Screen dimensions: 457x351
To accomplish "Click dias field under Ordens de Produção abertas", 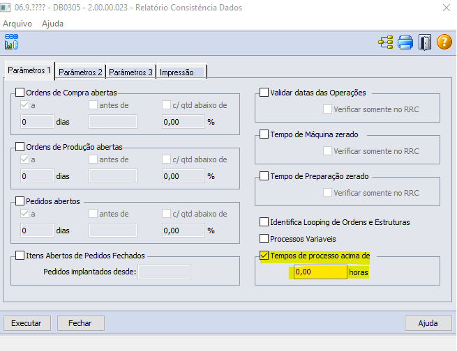I will coord(37,176).
